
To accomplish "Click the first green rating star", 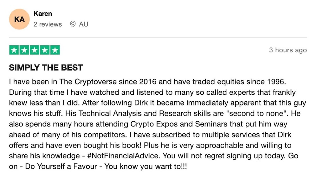I will click(x=14, y=50).
